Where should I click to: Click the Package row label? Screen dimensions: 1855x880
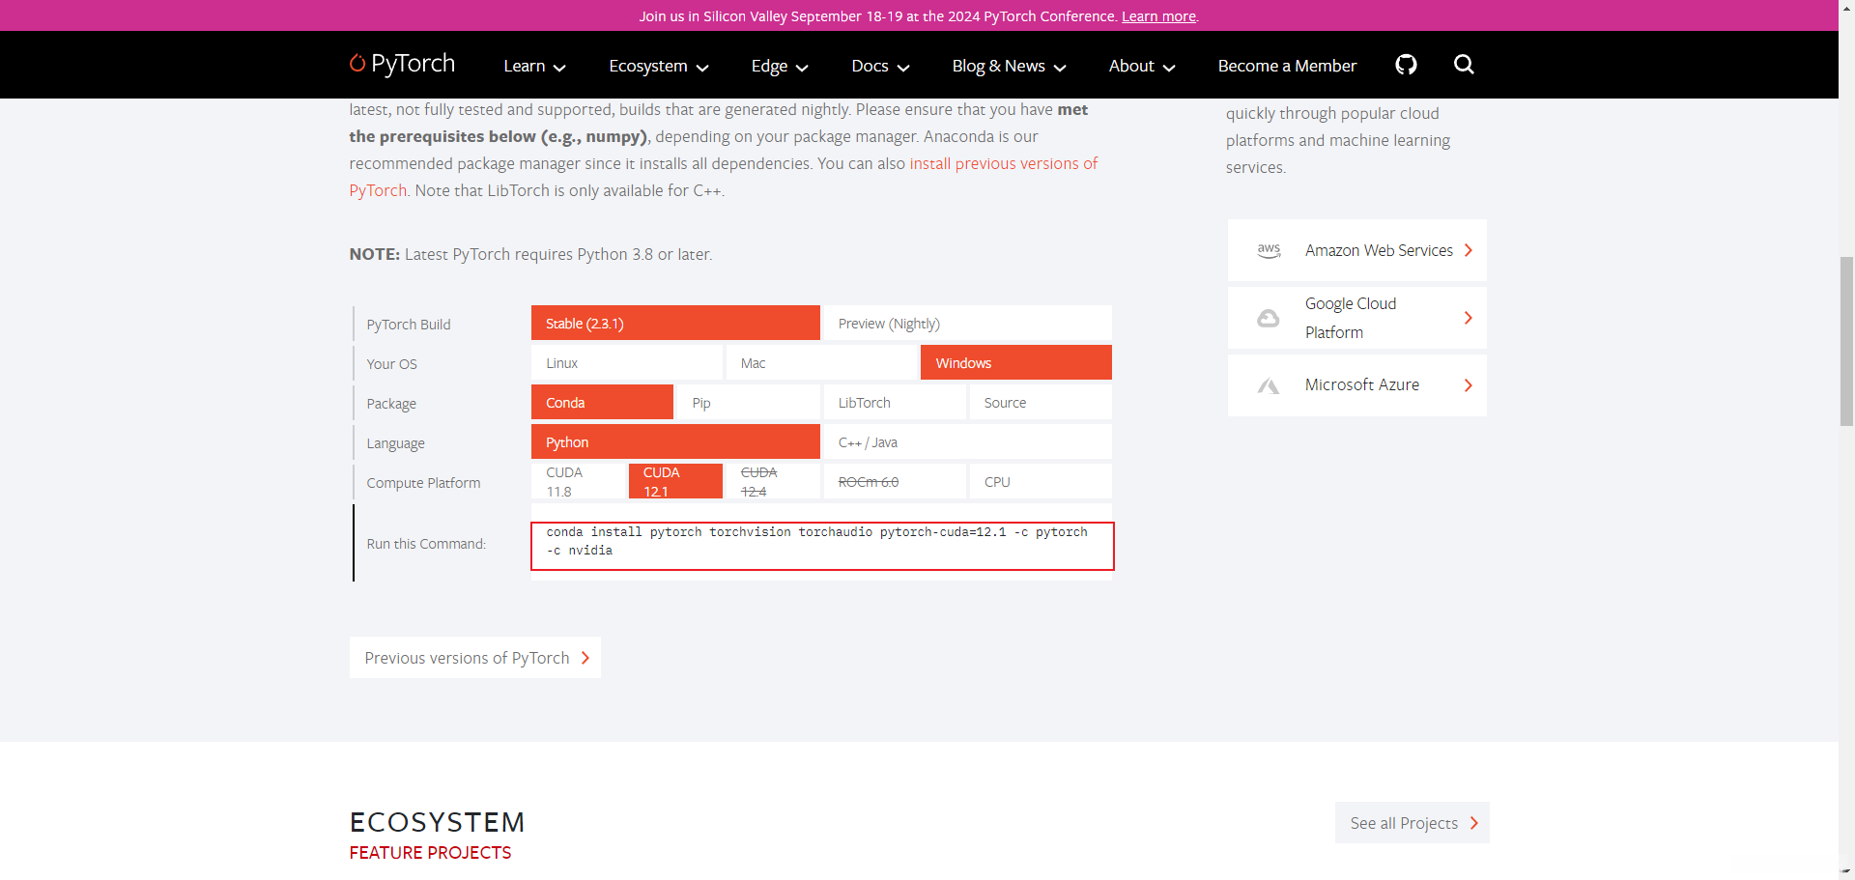391,404
